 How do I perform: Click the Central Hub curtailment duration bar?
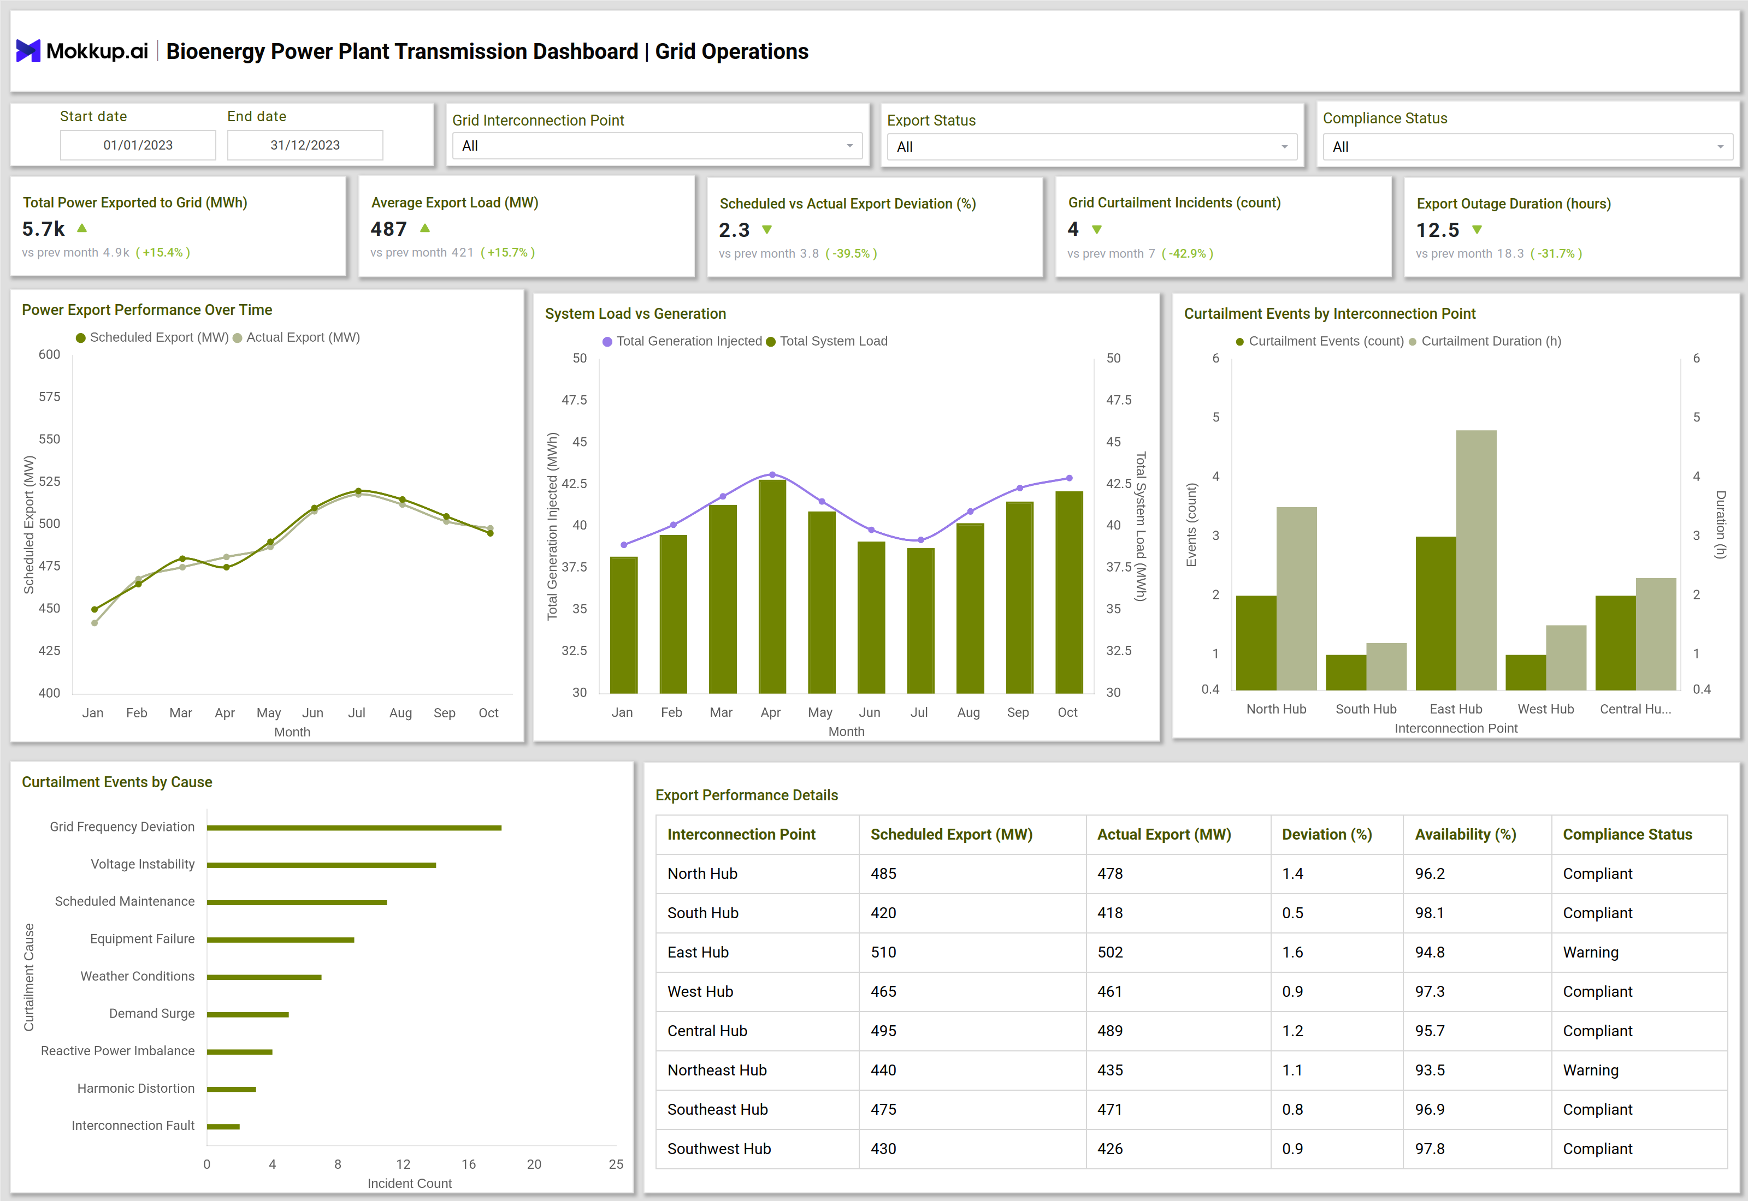click(x=1655, y=634)
